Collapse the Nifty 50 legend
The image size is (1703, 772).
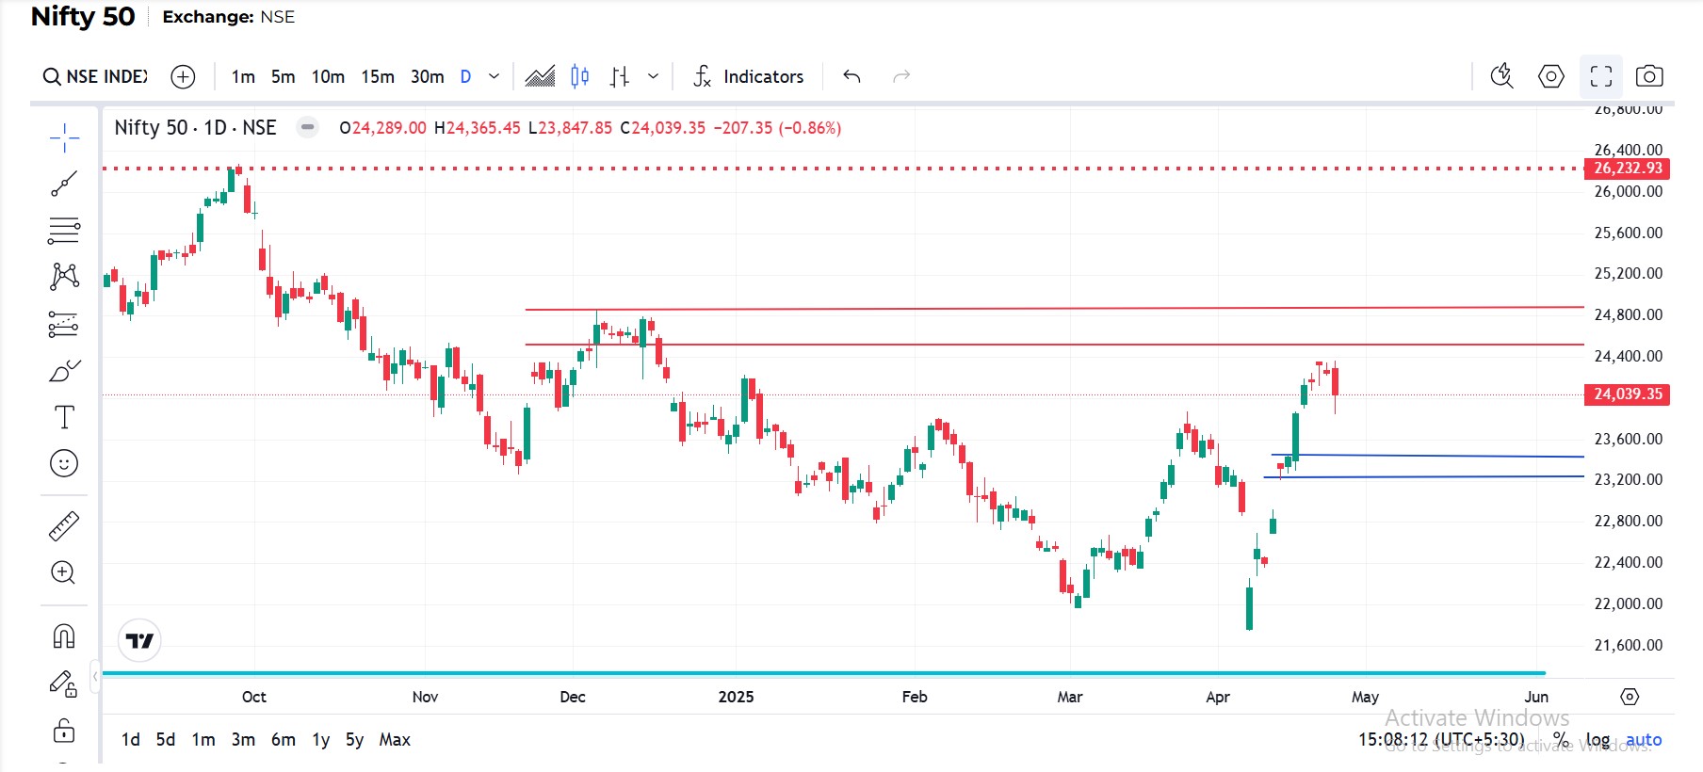[307, 127]
